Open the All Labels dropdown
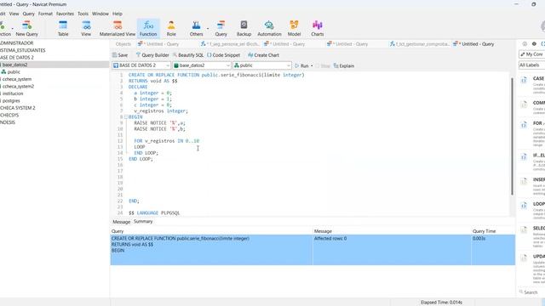Viewport: 545px width, 306px height. (x=531, y=65)
